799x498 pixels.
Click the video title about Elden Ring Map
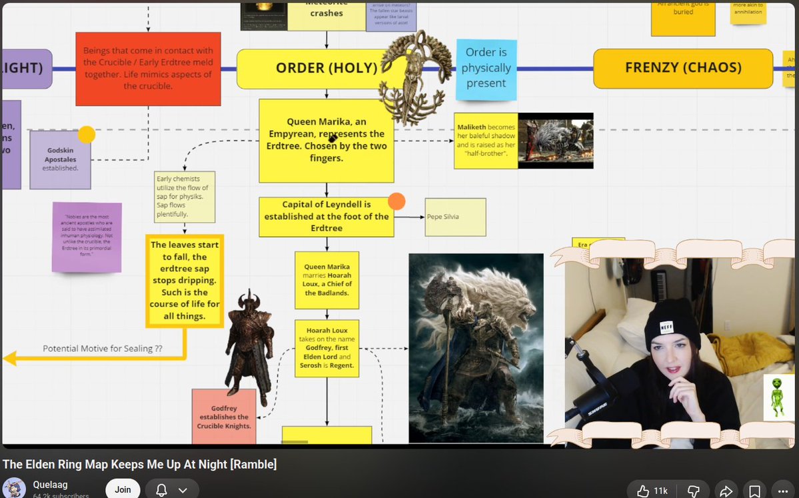(140, 465)
